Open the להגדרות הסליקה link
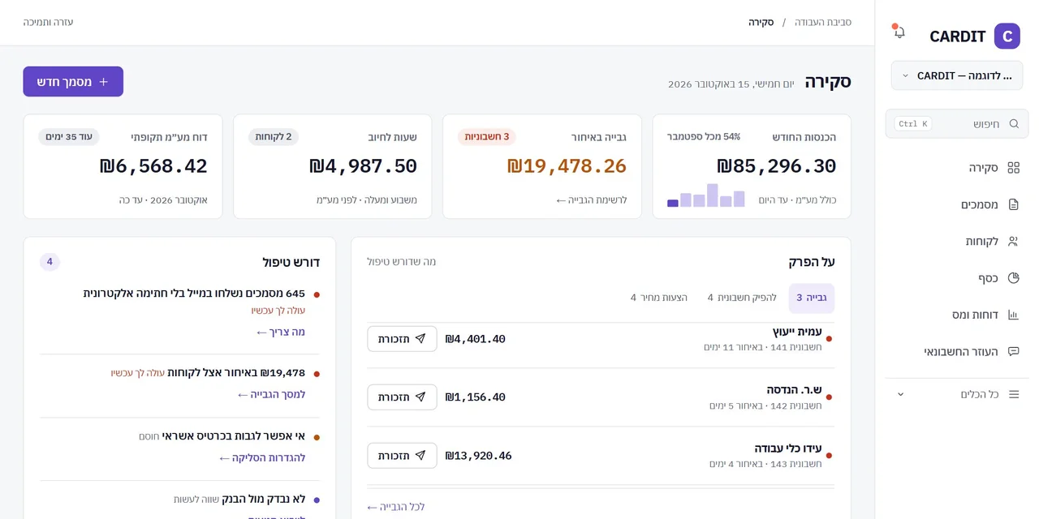Image resolution: width=1039 pixels, height=519 pixels. pyautogui.click(x=262, y=457)
